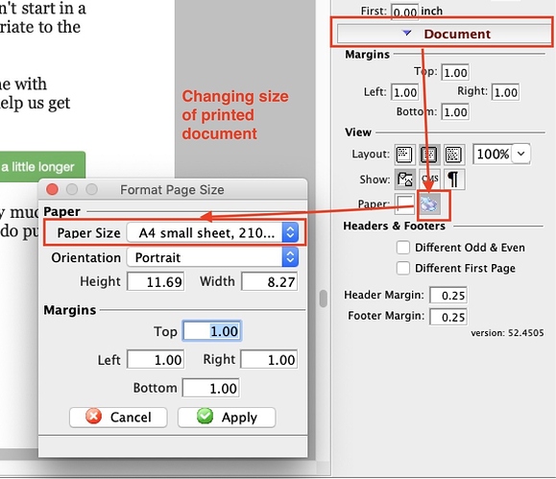Click the vertical scrollbar handle
The image size is (556, 479).
(x=323, y=299)
